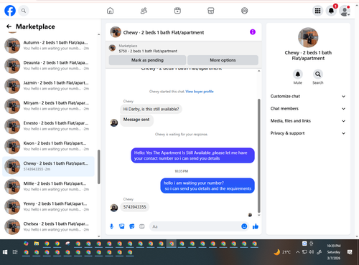
Task: Open the Ernesto 2 beds conversation
Action: pos(48,126)
